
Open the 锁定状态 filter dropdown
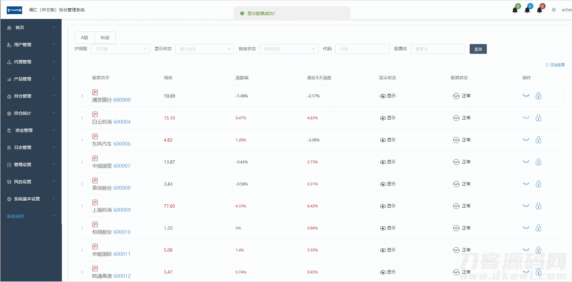click(289, 49)
